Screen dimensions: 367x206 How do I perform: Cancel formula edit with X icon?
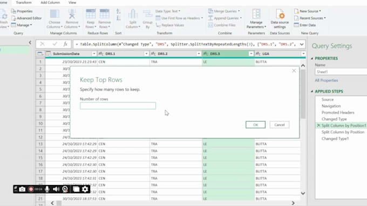pyautogui.click(x=42, y=44)
